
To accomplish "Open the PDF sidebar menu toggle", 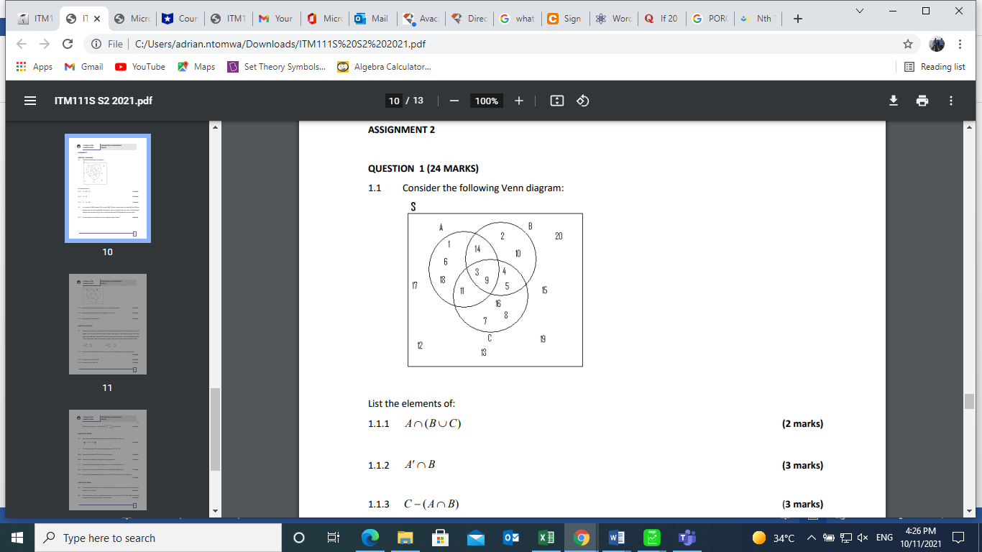I will coord(30,101).
